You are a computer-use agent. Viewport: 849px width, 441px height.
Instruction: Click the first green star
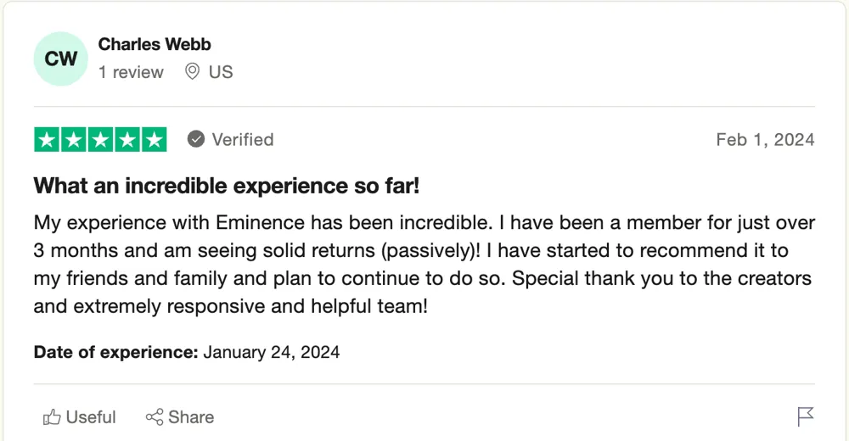[47, 140]
